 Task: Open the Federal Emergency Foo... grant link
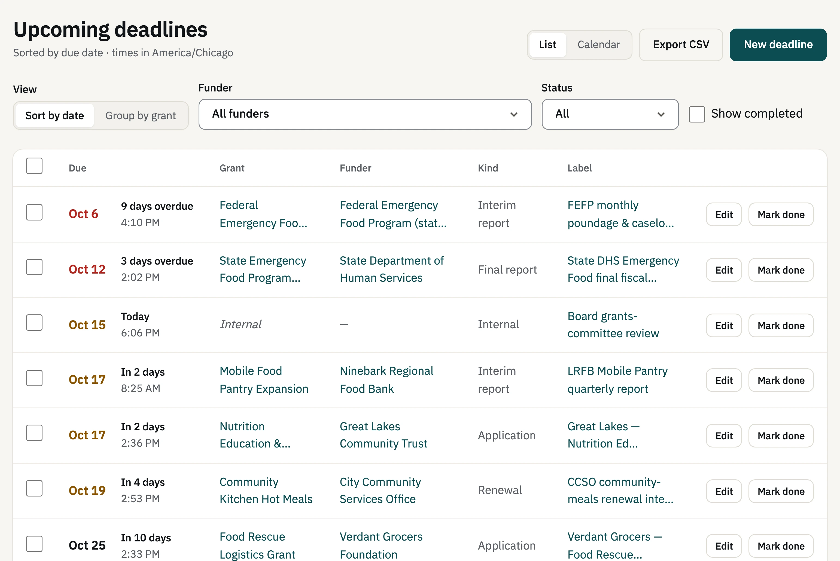point(263,214)
